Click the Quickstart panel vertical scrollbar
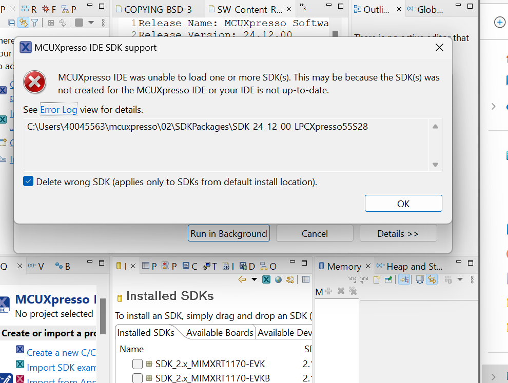The width and height of the screenshot is (508, 383). [103, 316]
